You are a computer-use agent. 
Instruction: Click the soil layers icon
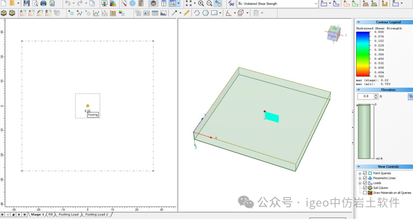pyautogui.click(x=4, y=13)
